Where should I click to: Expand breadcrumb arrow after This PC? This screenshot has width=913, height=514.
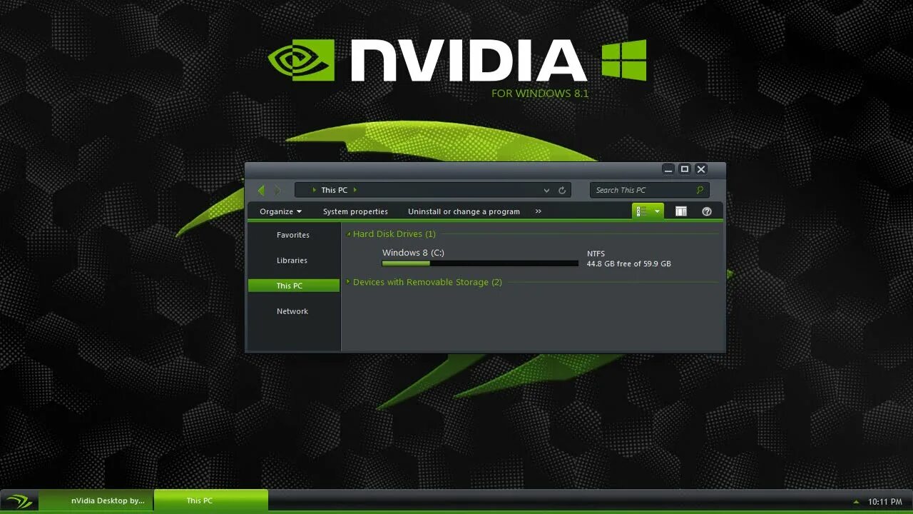(x=355, y=190)
